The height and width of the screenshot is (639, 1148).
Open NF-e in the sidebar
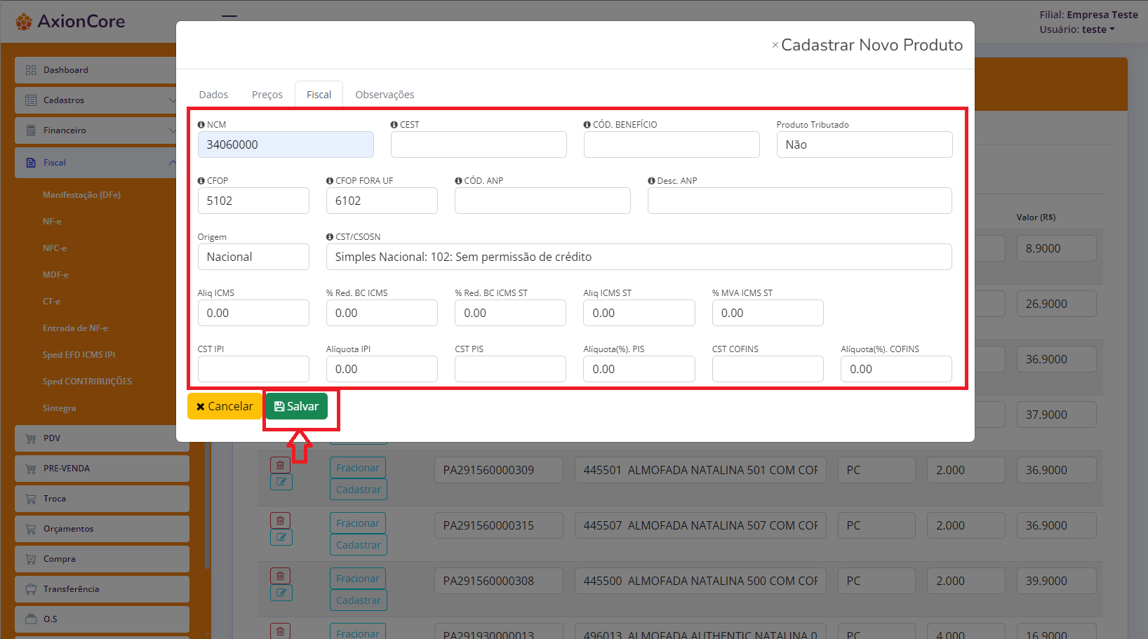click(52, 222)
